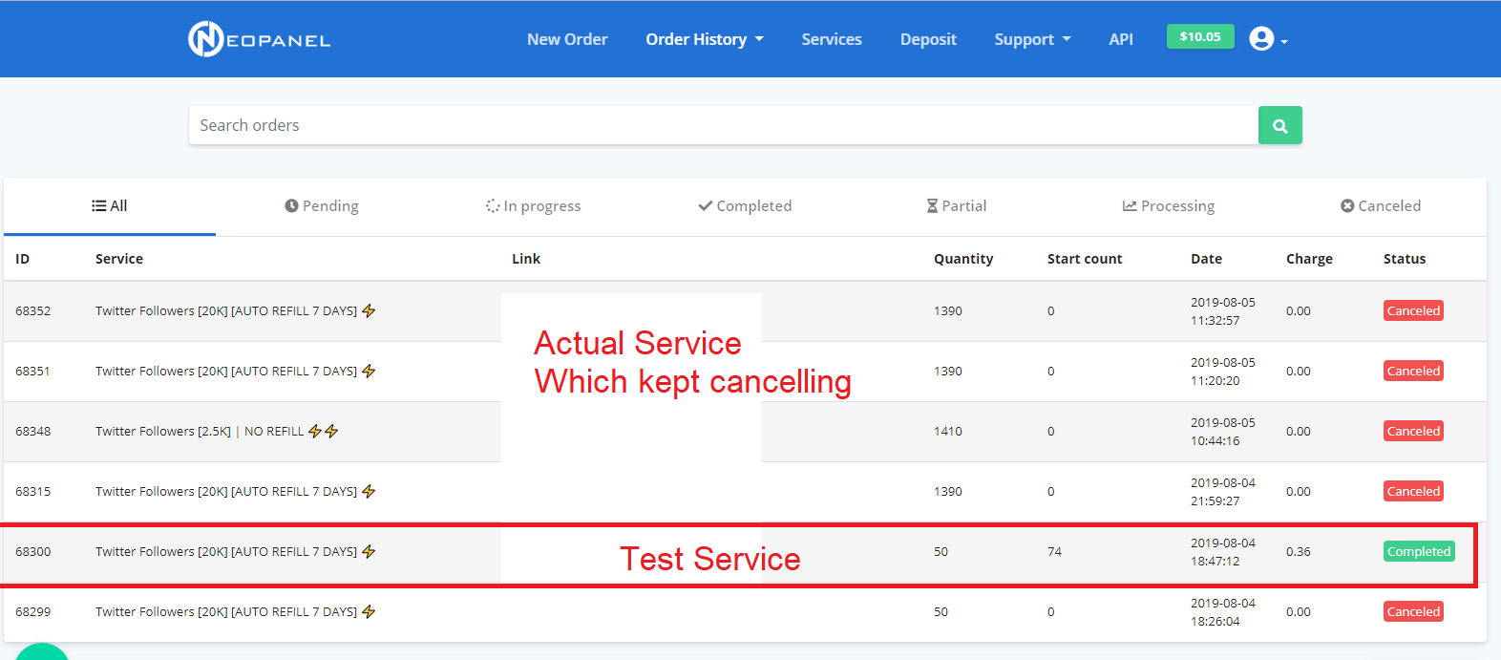Select the All orders tab
This screenshot has width=1501, height=660.
[x=110, y=205]
